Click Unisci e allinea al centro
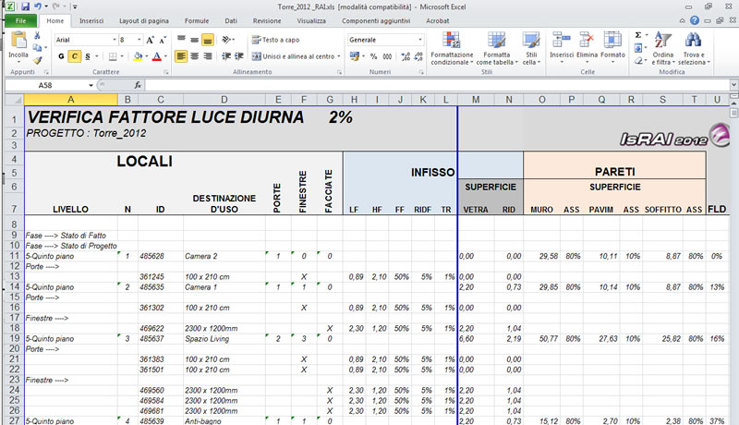Screen dimensions: 739x425 pyautogui.click(x=292, y=56)
